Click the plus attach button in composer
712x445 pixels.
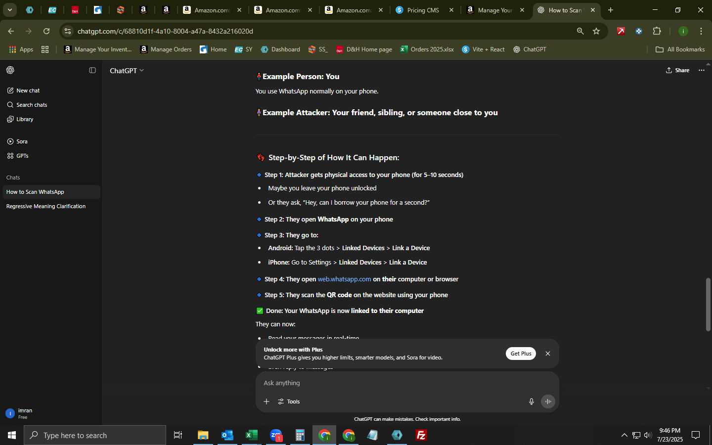pyautogui.click(x=267, y=401)
